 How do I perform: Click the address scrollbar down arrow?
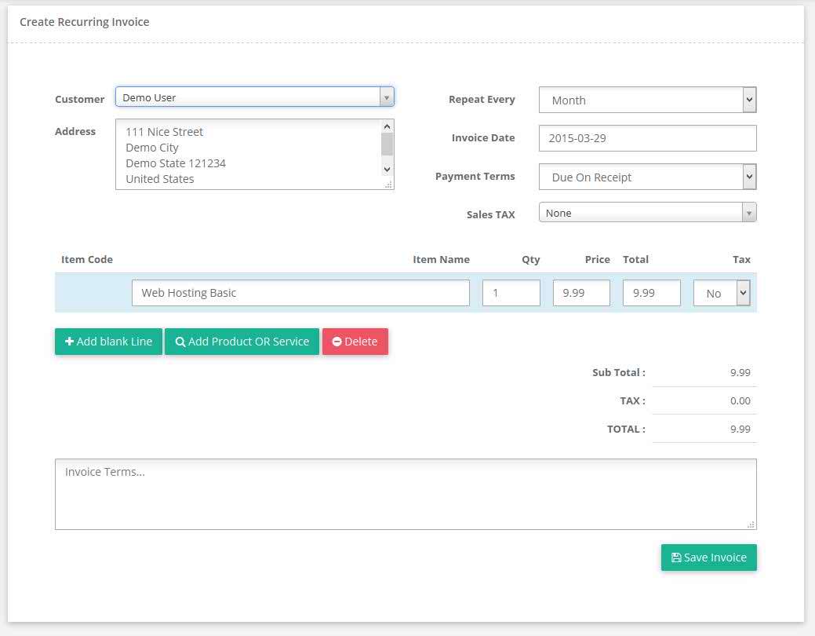pyautogui.click(x=387, y=169)
